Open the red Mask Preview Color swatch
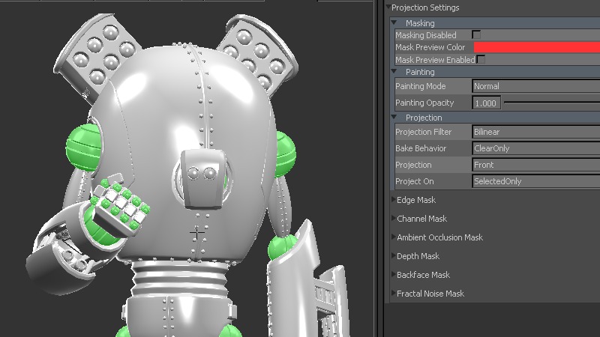Image resolution: width=600 pixels, height=337 pixels. point(536,47)
